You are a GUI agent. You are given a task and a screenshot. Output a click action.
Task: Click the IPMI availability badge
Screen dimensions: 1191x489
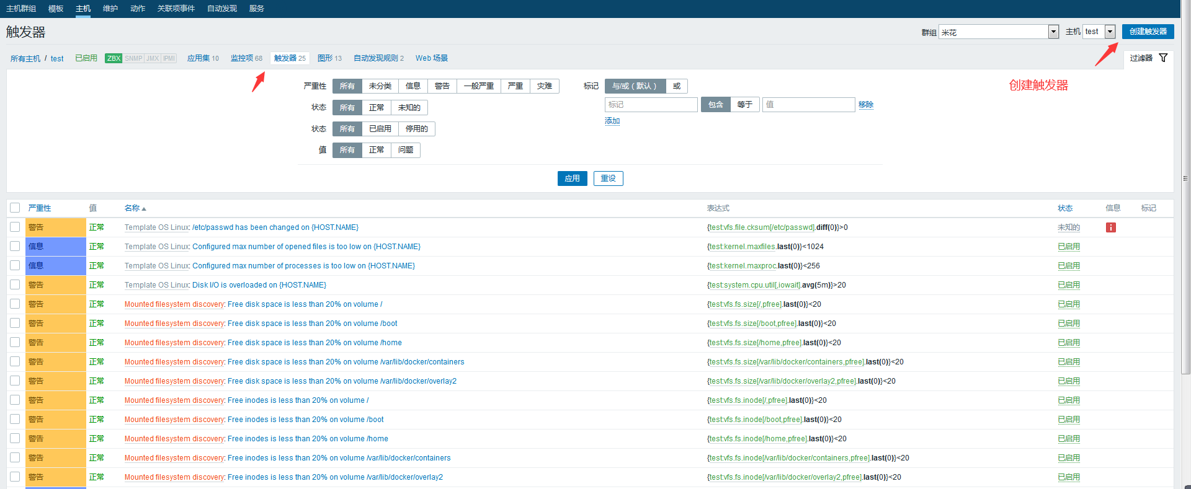pos(169,58)
